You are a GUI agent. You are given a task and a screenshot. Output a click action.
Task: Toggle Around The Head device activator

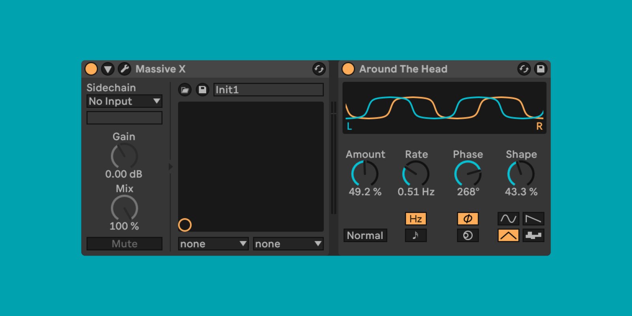coord(348,69)
